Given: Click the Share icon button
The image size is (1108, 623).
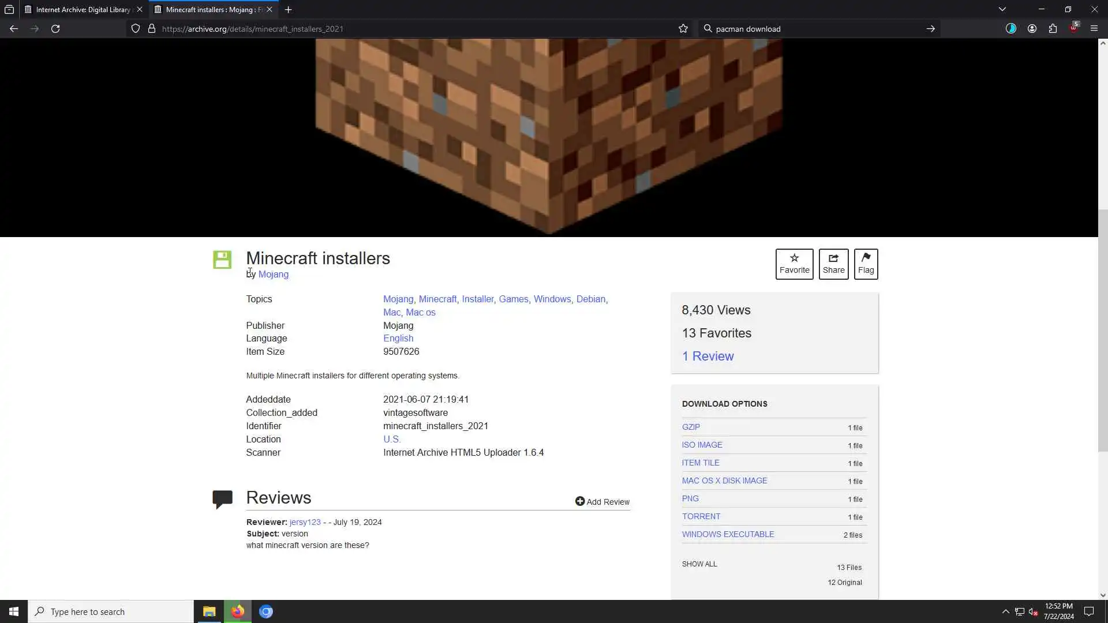Looking at the screenshot, I should (833, 264).
